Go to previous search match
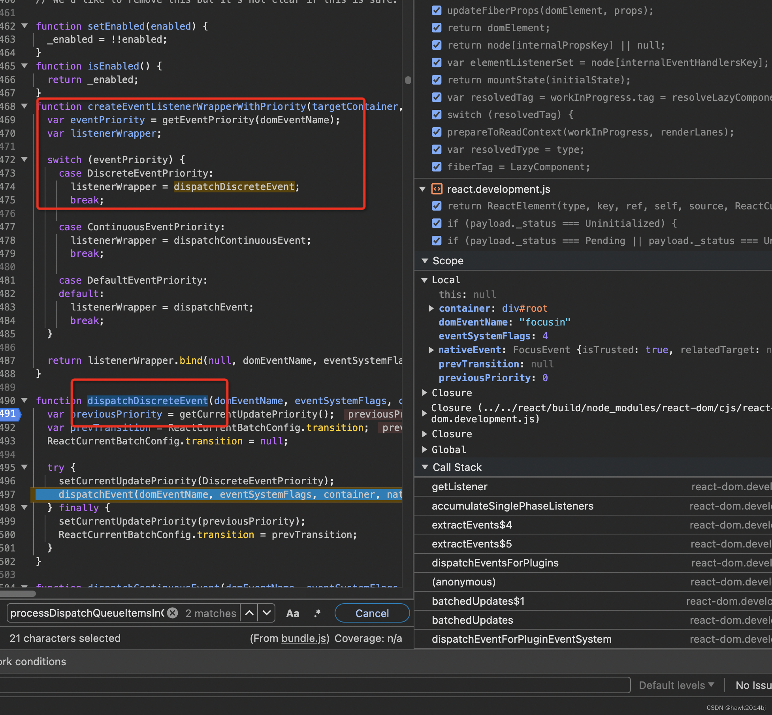 249,613
